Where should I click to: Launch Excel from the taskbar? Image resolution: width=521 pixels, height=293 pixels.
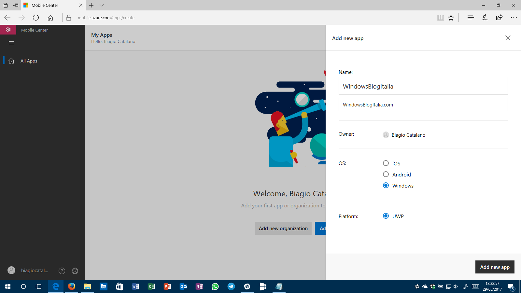pos(151,286)
